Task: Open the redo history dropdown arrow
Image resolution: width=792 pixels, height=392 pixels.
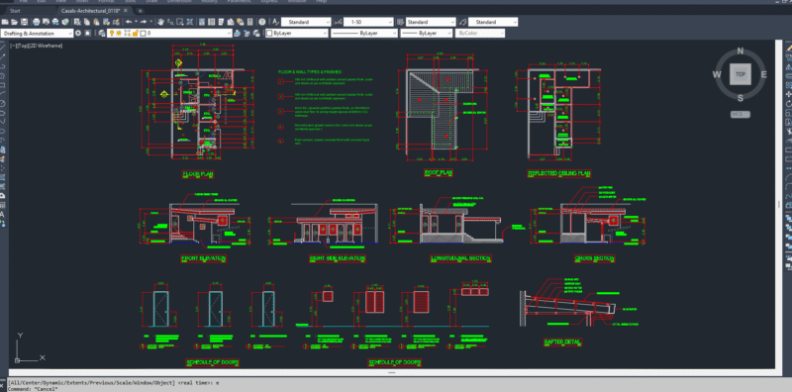Action: pyautogui.click(x=151, y=22)
